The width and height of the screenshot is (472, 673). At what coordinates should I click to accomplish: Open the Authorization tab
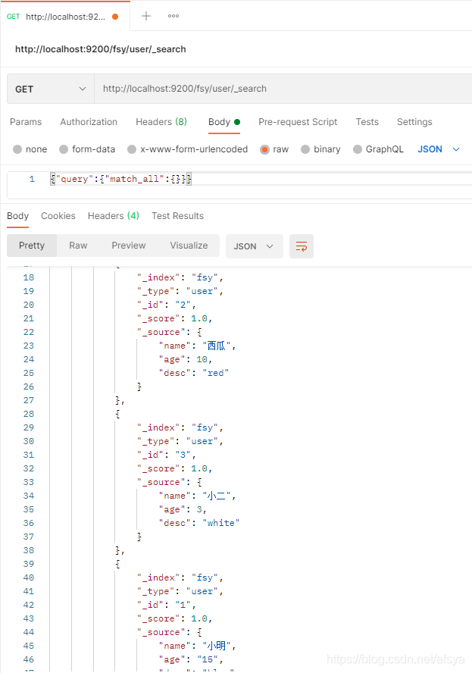point(89,122)
